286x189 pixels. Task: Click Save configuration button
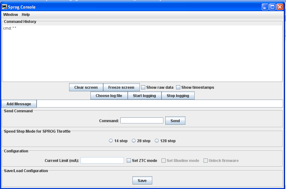click(x=142, y=181)
